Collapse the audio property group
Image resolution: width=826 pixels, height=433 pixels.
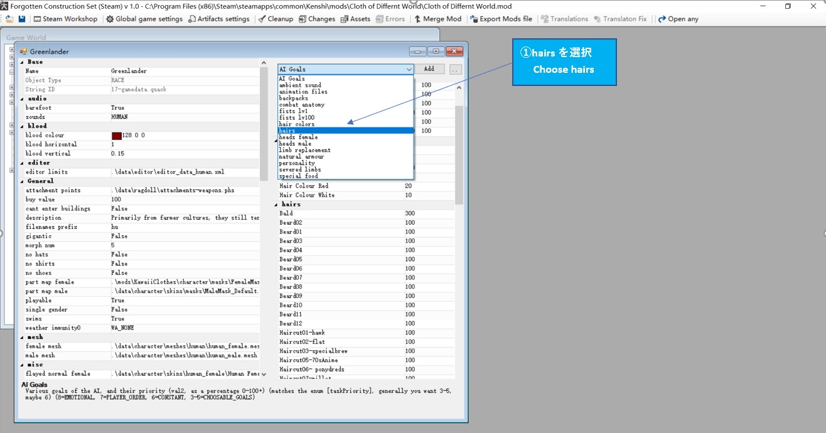pos(23,99)
